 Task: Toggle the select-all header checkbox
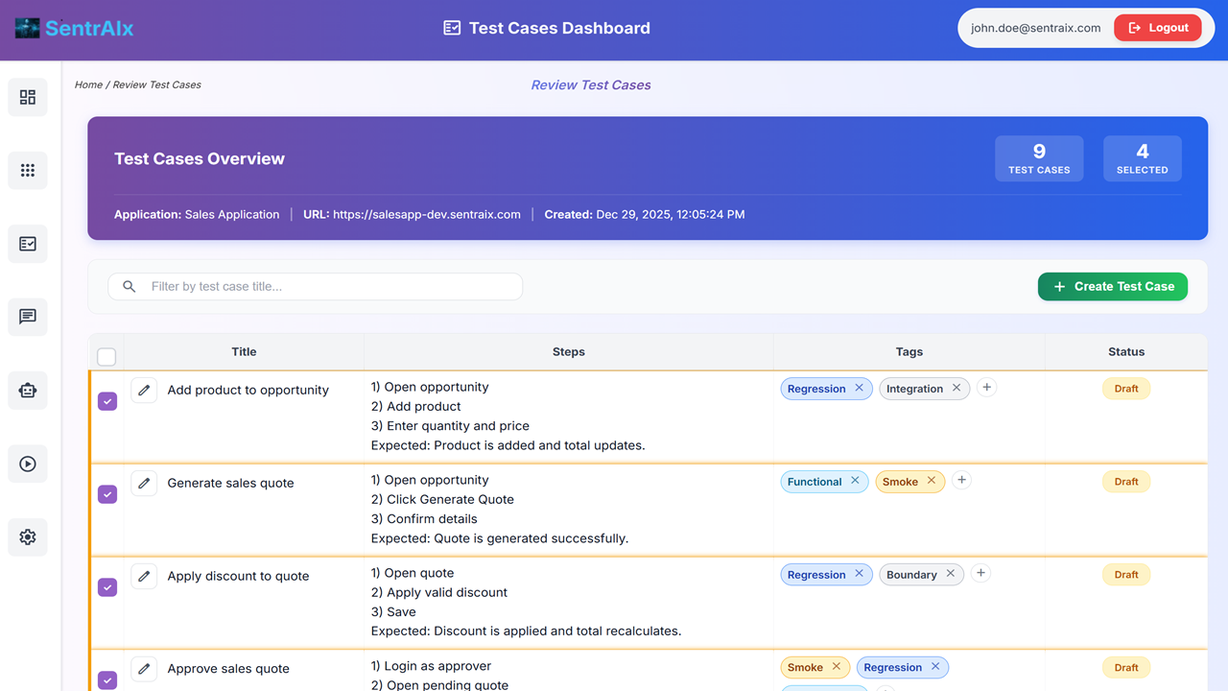106,357
